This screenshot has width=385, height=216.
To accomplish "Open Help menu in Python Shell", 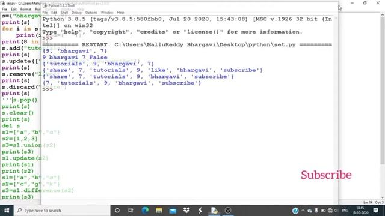I will pos(120,13).
